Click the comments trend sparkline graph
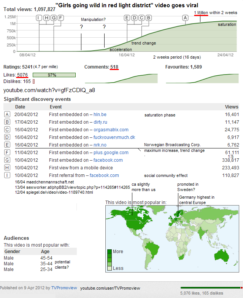Viewport: 243px width, 298px height. pos(121,78)
